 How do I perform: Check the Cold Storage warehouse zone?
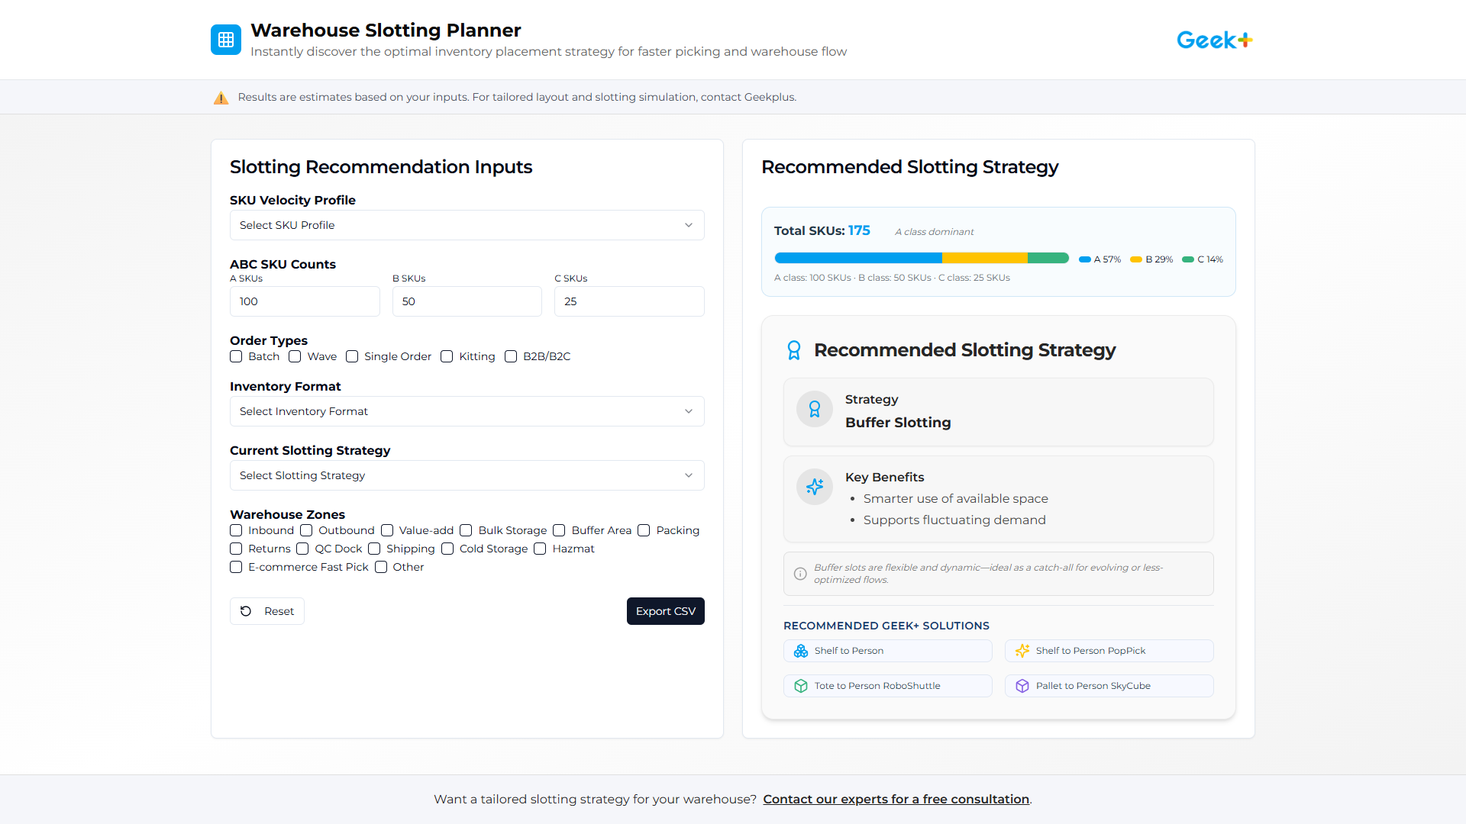pyautogui.click(x=447, y=549)
